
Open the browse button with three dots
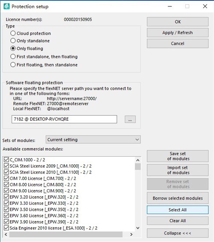tap(130, 120)
